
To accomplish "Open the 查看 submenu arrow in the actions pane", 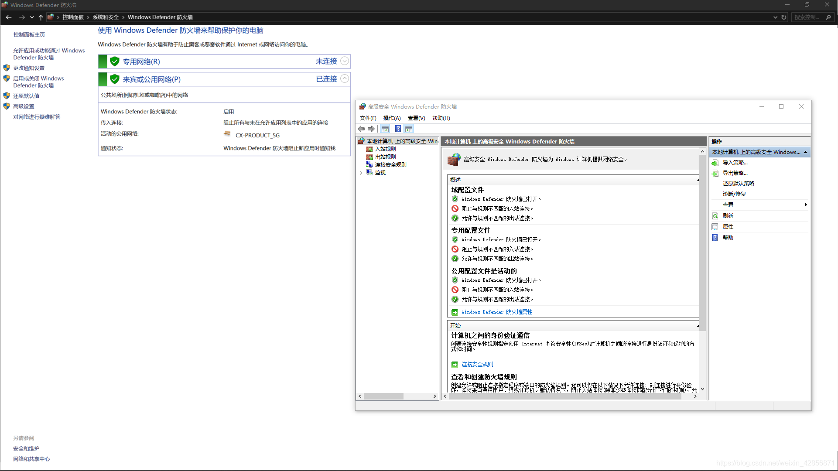I will tap(805, 205).
